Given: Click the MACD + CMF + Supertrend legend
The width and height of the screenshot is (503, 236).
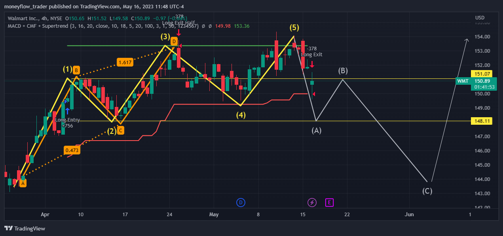Looking at the screenshot, I should (103, 26).
